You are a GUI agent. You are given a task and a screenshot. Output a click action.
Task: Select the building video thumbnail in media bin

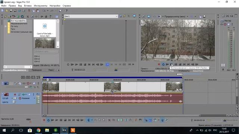(45, 43)
